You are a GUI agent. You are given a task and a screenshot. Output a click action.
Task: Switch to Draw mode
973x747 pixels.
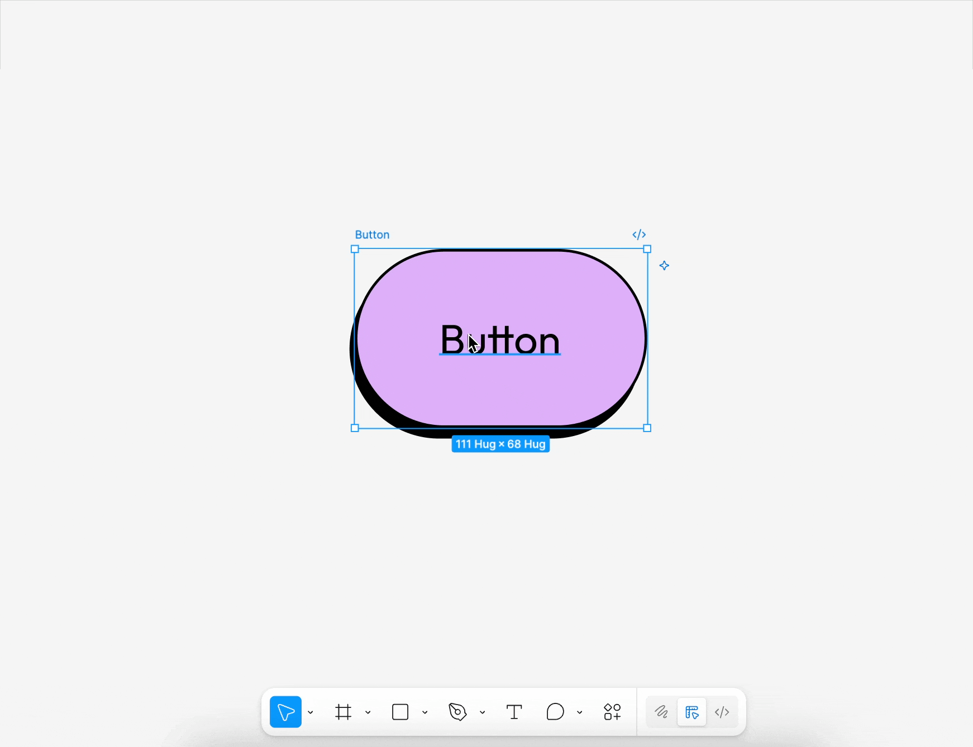[x=661, y=712]
